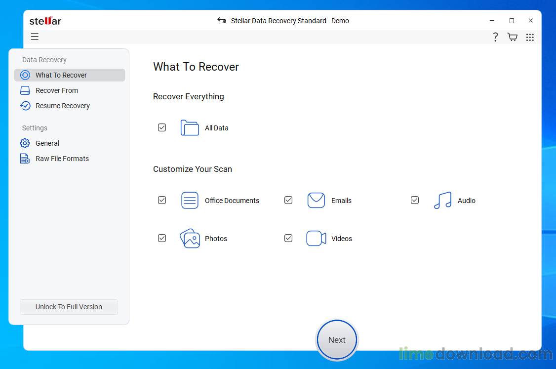
Task: Open the nine-dot apps grid icon
Action: tap(530, 37)
